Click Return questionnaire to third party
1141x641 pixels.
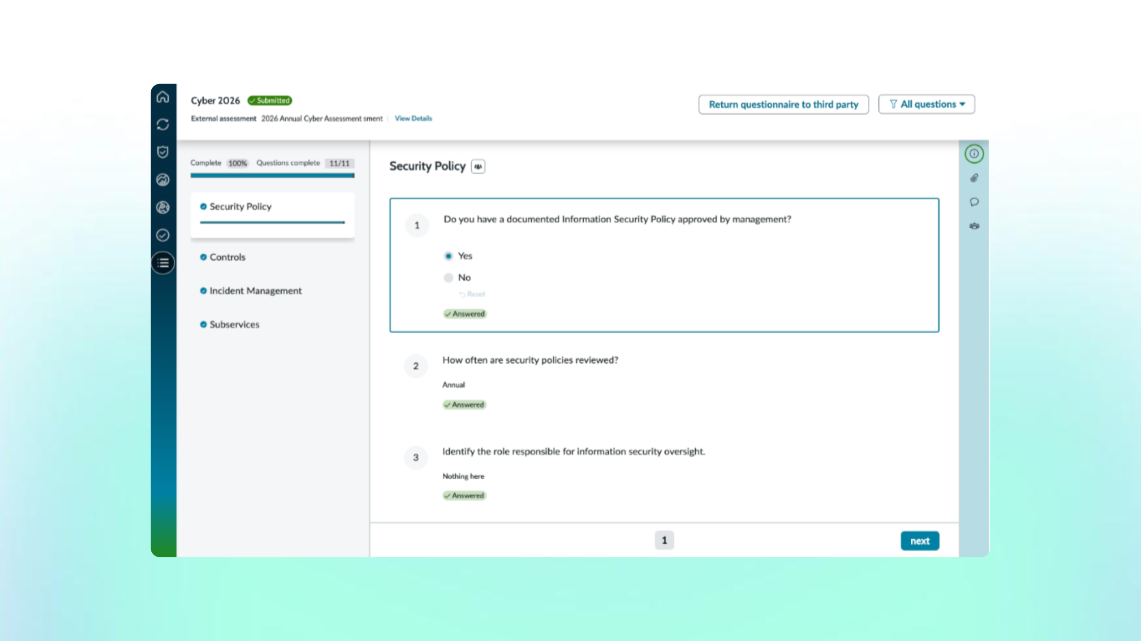pos(783,104)
